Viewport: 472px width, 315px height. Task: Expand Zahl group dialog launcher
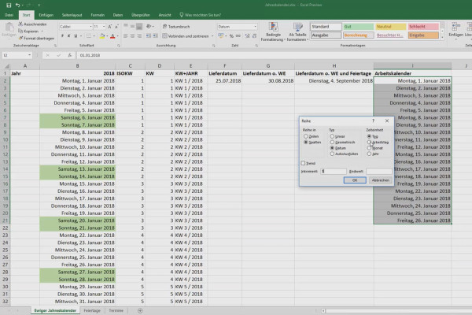256,46
